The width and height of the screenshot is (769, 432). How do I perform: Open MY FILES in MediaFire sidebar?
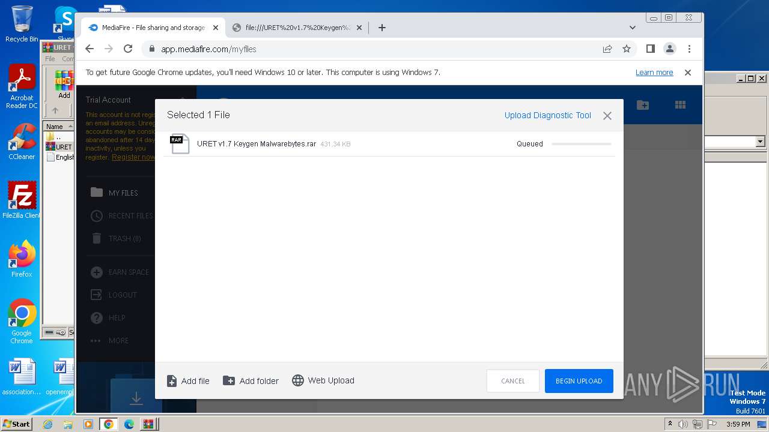(114, 193)
